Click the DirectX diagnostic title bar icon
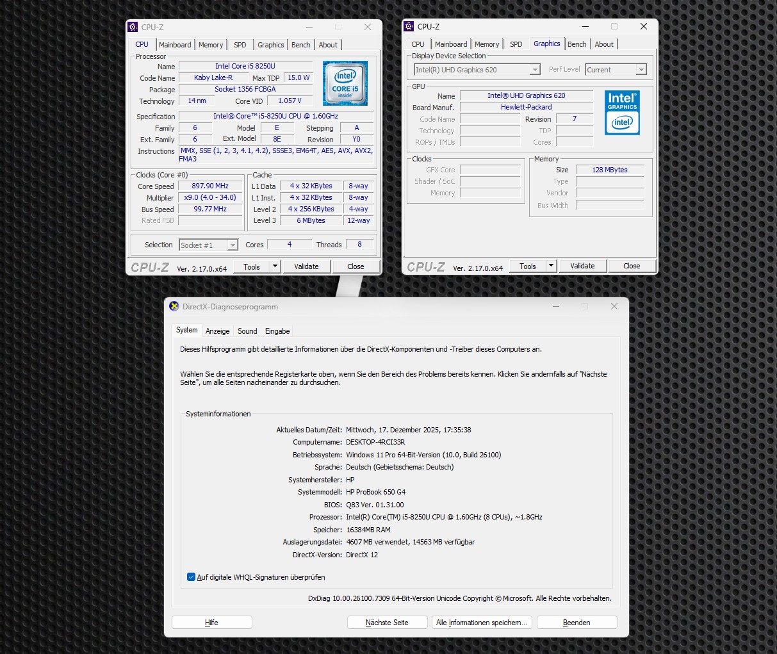The width and height of the screenshot is (777, 654). (174, 306)
